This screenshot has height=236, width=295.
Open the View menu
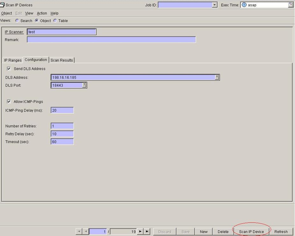[29, 13]
